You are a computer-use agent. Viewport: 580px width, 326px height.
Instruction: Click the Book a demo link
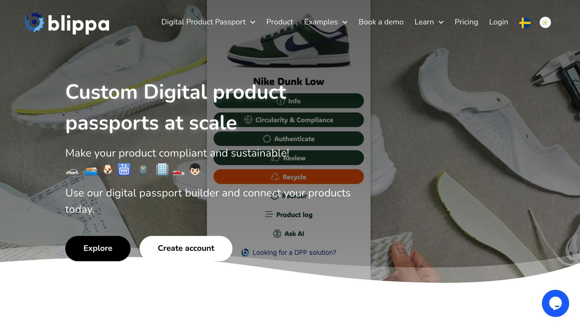pos(381,22)
